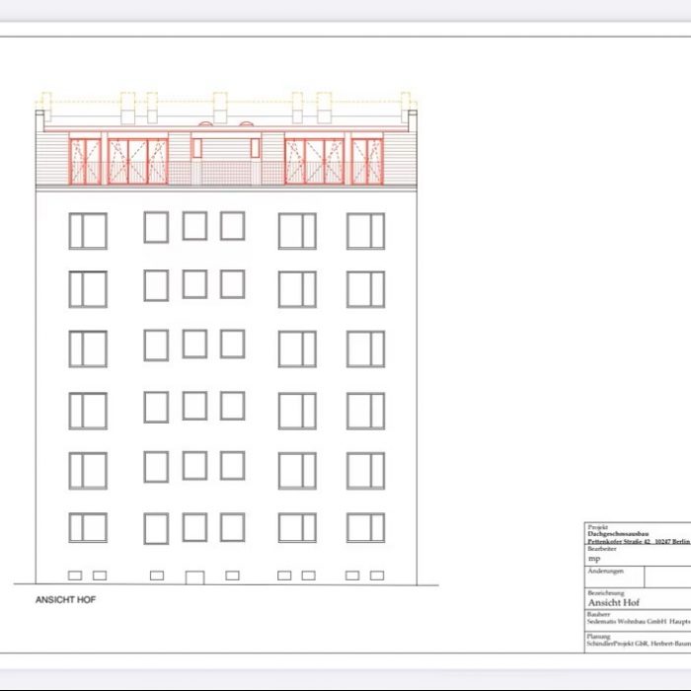Click the top-left window of the facade
691x691 pixels.
click(88, 230)
